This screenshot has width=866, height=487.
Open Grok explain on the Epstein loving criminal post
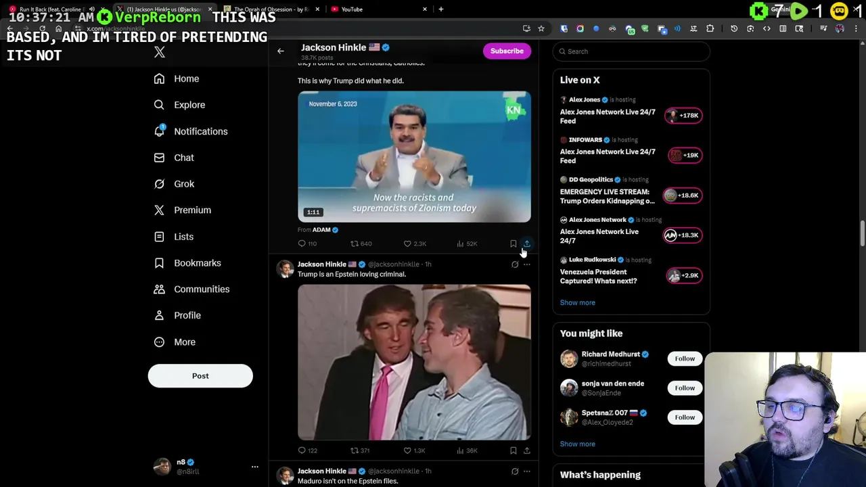[515, 264]
